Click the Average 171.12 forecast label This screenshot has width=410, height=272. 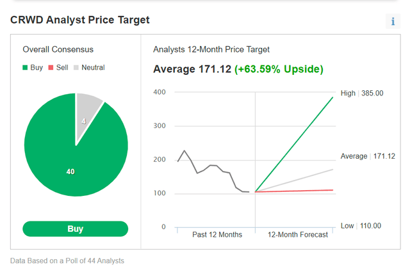point(368,156)
